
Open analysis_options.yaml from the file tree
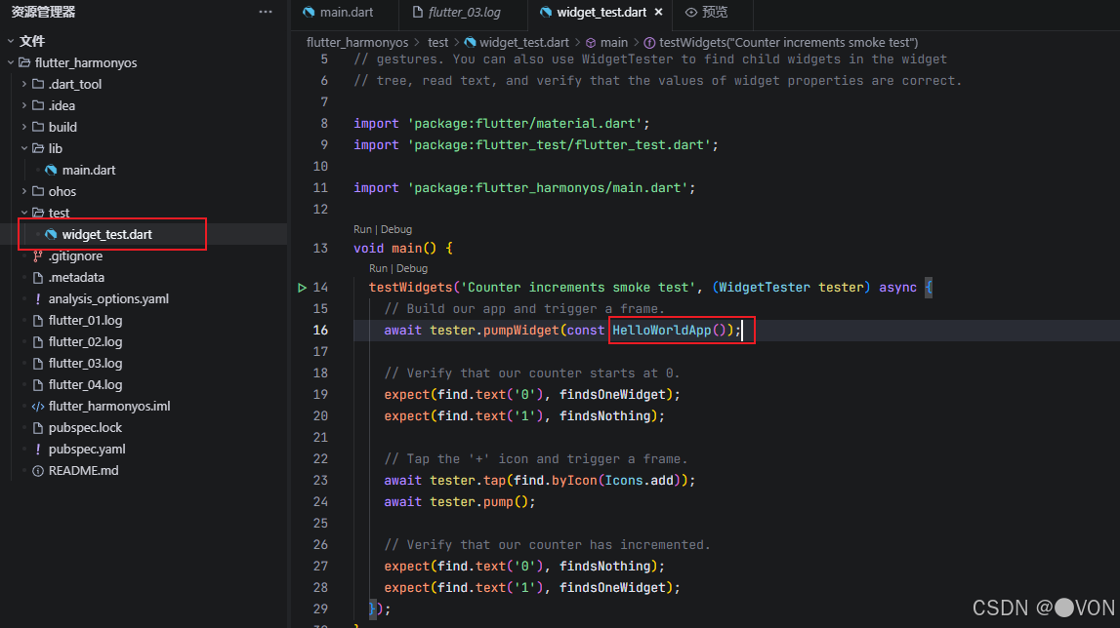tap(108, 299)
